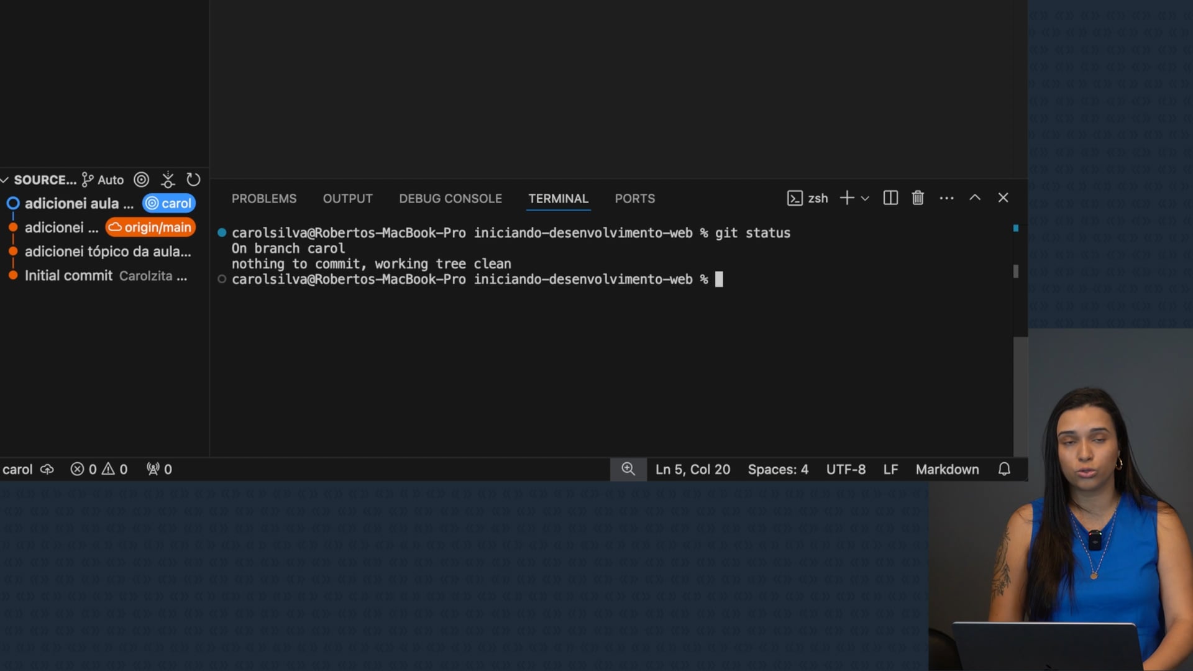Click the zoom magnifier icon in status bar
Viewport: 1193px width, 671px height.
coord(628,469)
